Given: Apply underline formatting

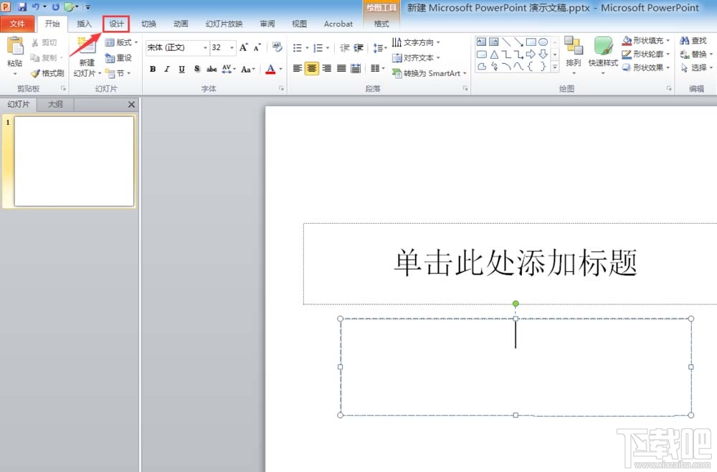Looking at the screenshot, I should (181, 69).
